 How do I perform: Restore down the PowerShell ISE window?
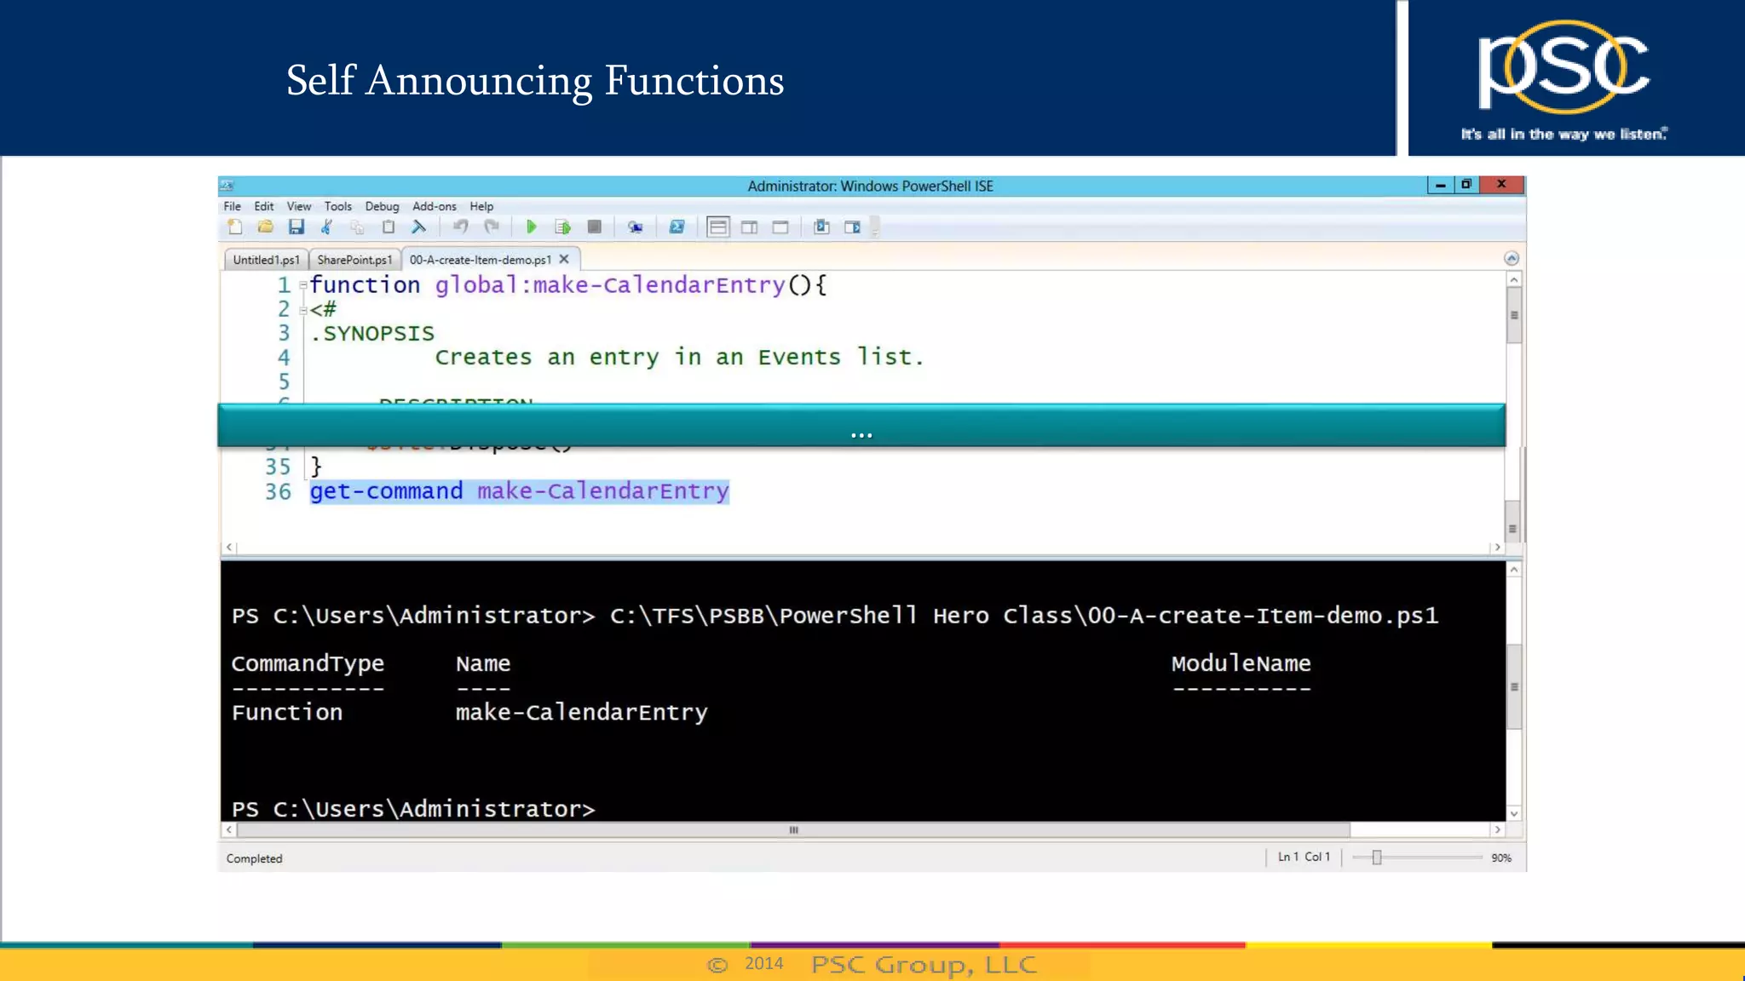click(1466, 185)
